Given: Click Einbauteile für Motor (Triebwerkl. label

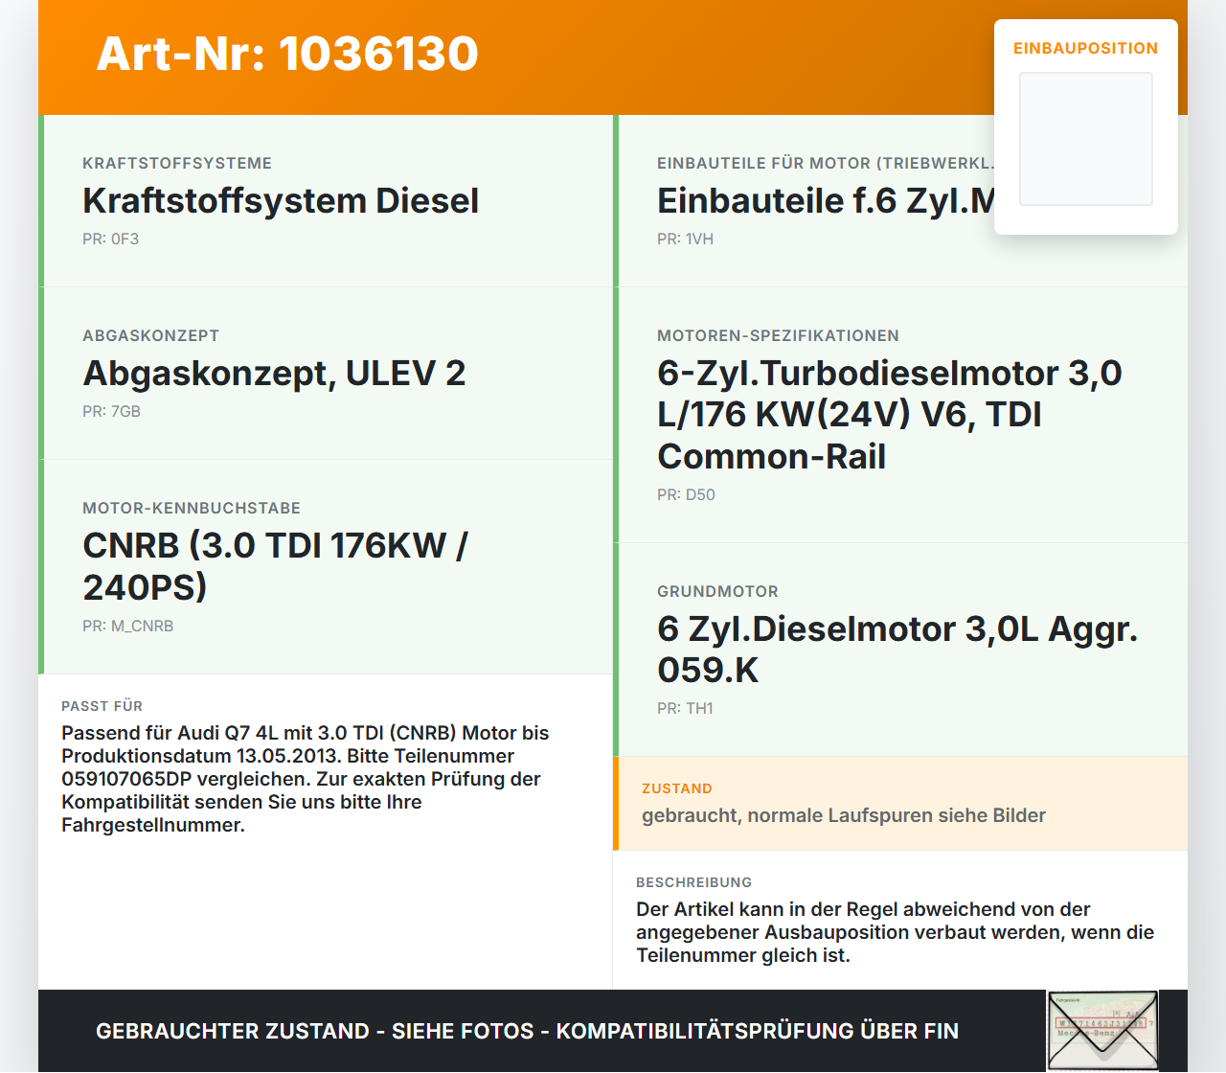Looking at the screenshot, I should pos(826,163).
